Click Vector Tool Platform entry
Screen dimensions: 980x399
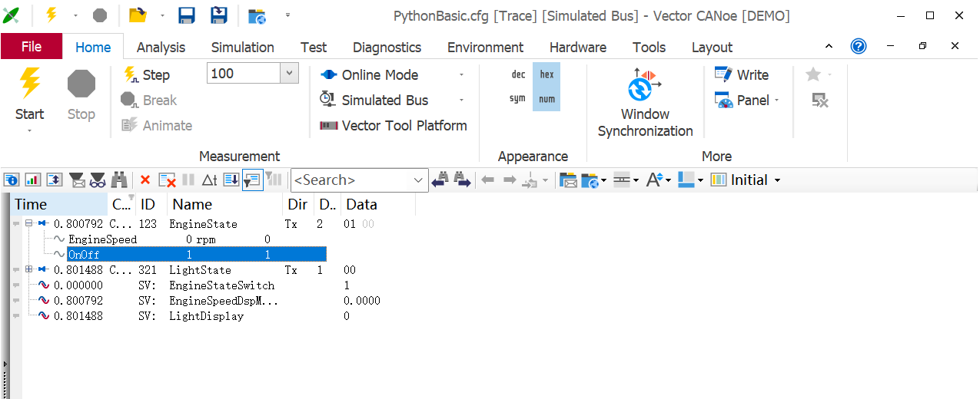[394, 125]
